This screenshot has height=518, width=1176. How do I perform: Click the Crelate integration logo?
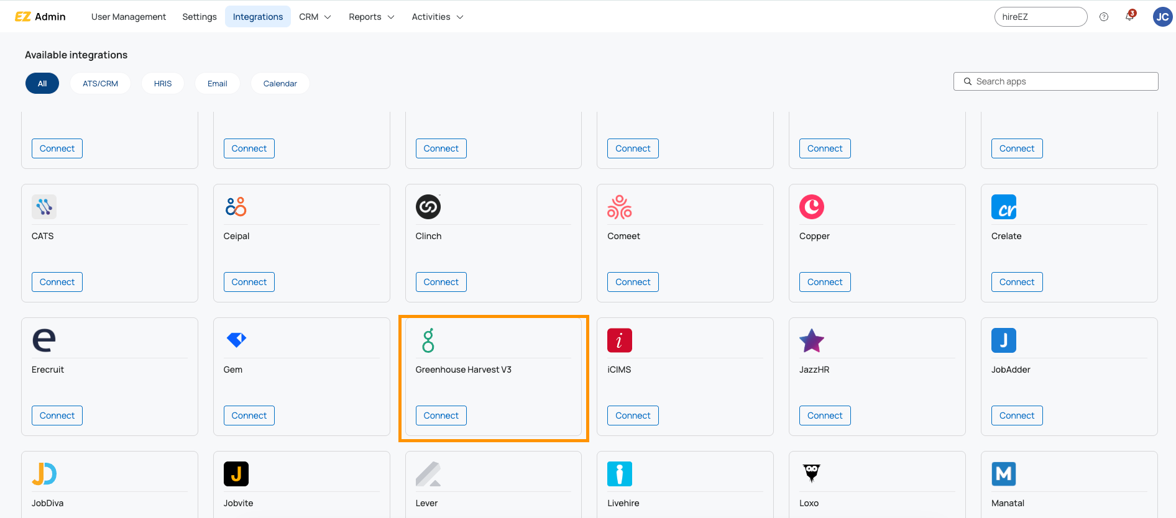click(x=1004, y=207)
